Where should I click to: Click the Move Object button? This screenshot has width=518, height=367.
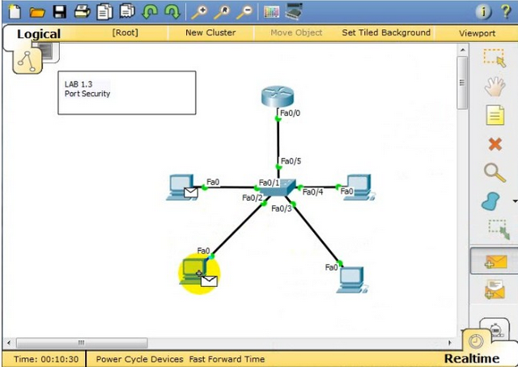click(296, 32)
